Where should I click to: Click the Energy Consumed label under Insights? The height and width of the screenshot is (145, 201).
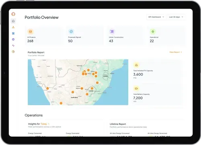35,133
